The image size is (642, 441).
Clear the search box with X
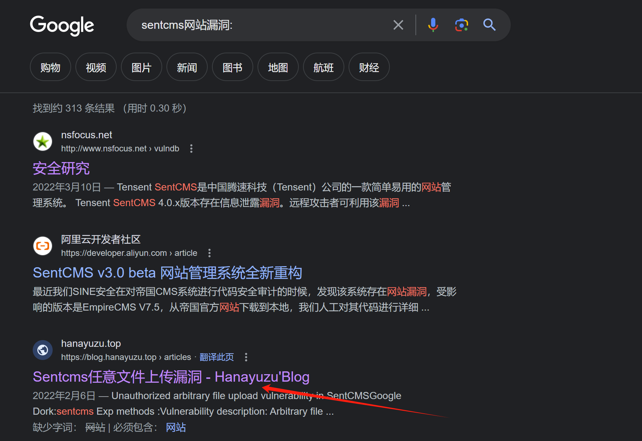(x=398, y=25)
